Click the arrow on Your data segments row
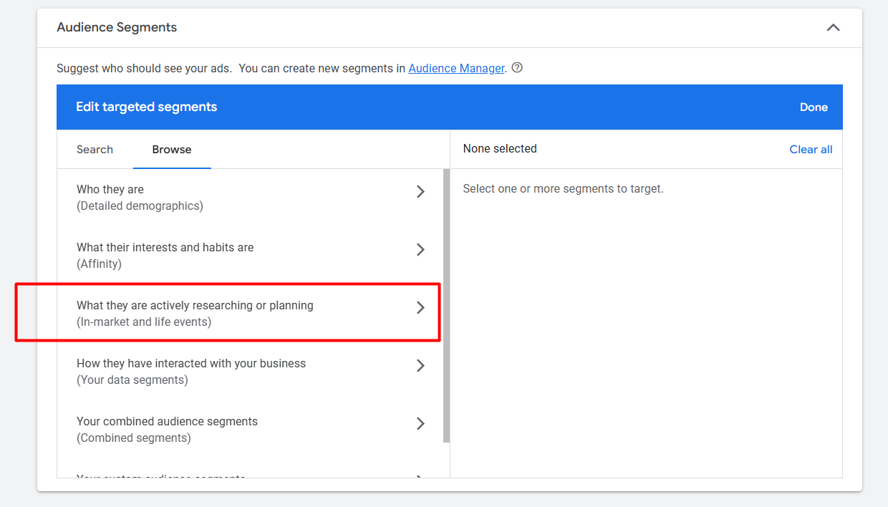Screen dimensions: 888x507 pos(420,366)
